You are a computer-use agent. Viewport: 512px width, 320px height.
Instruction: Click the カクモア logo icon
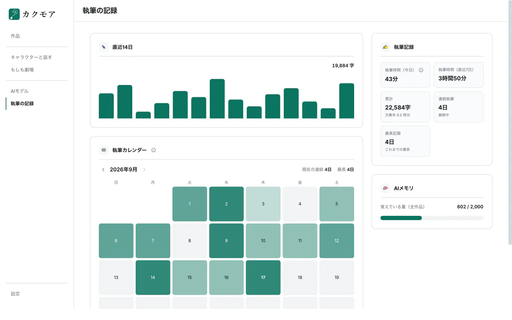tap(14, 14)
